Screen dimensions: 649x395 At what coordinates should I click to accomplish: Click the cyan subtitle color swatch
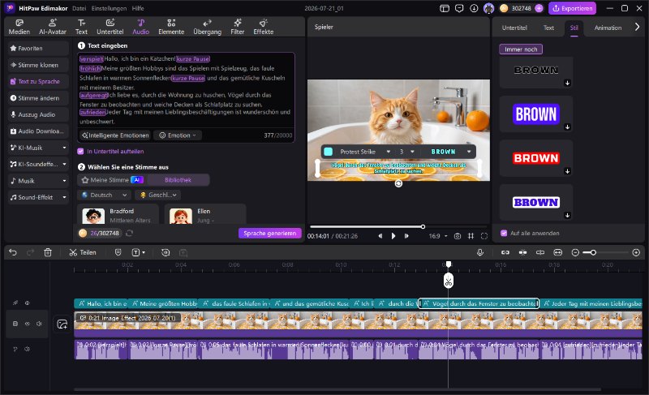(x=329, y=152)
